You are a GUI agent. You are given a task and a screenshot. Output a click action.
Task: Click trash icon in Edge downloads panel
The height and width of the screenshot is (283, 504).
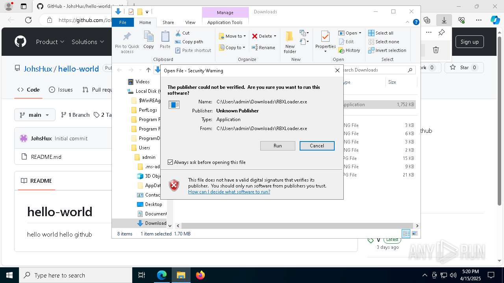point(436,50)
